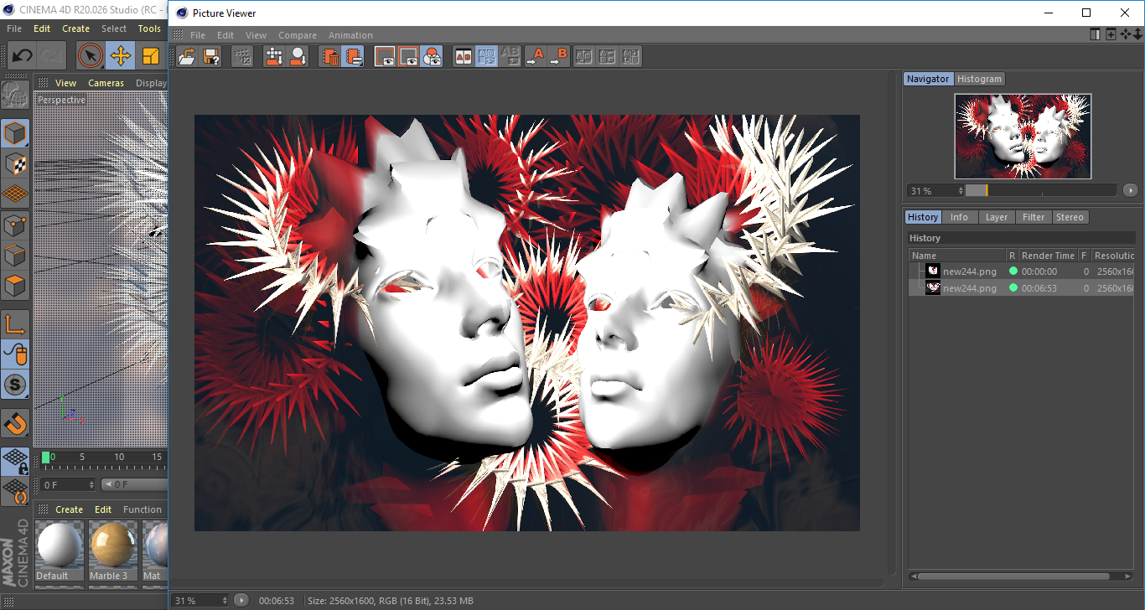This screenshot has height=610, width=1145.
Task: Click the Stop Rendering icon
Action: coord(242,56)
